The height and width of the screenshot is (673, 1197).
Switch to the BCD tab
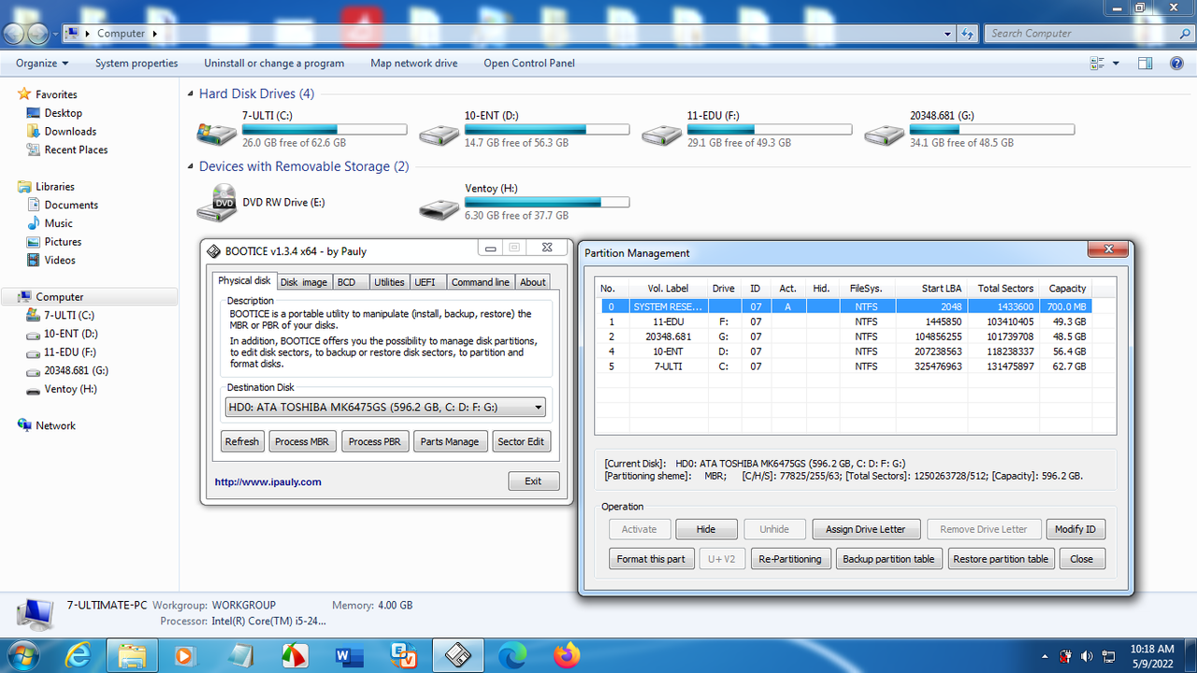coord(346,282)
